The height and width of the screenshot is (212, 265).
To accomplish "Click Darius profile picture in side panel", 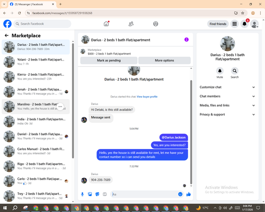I will pos(227,43).
